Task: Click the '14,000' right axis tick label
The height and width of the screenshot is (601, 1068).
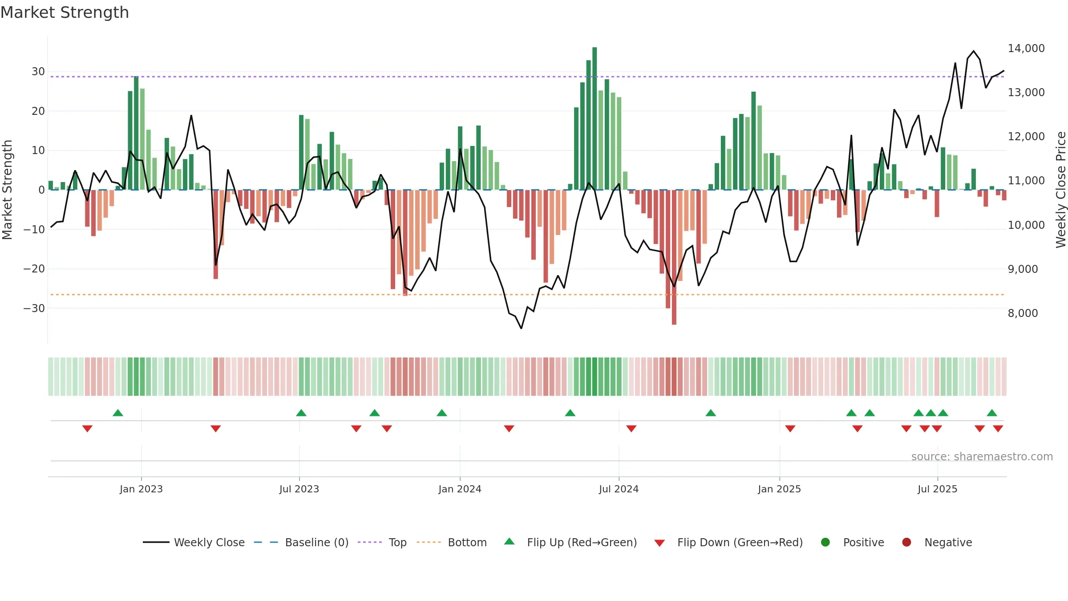Action: (x=1026, y=48)
